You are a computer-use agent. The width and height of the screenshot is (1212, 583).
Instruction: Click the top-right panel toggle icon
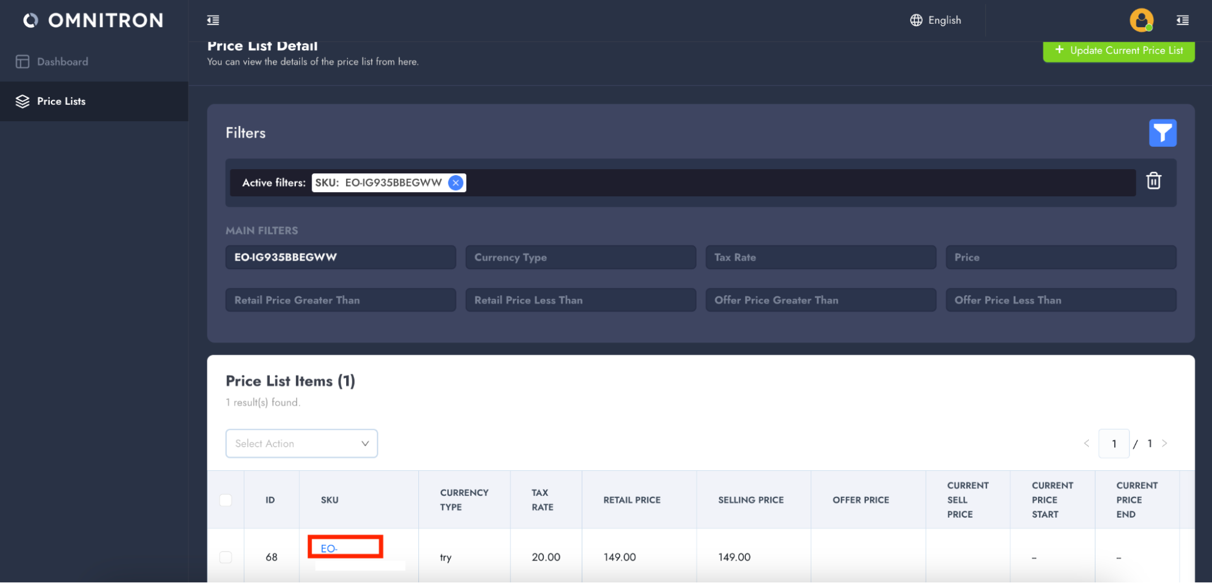tap(1182, 21)
